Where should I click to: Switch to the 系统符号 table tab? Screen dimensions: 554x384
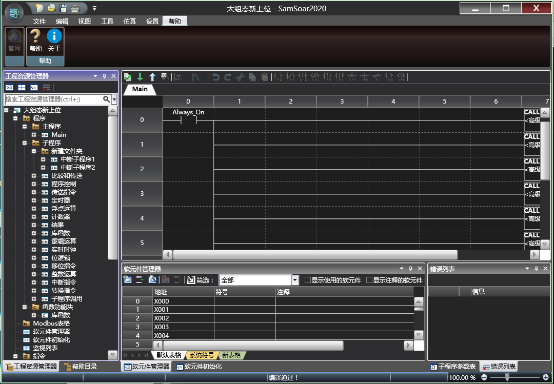click(x=202, y=355)
